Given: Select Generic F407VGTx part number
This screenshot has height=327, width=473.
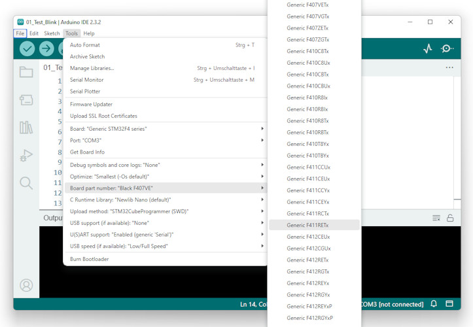Looking at the screenshot, I should (314, 16).
